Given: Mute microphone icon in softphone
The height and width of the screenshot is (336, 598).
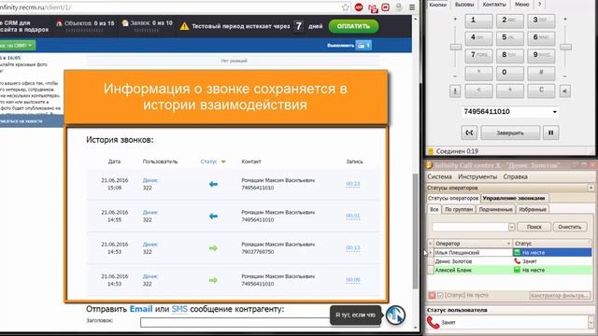Looking at the screenshot, I should click(455, 91).
